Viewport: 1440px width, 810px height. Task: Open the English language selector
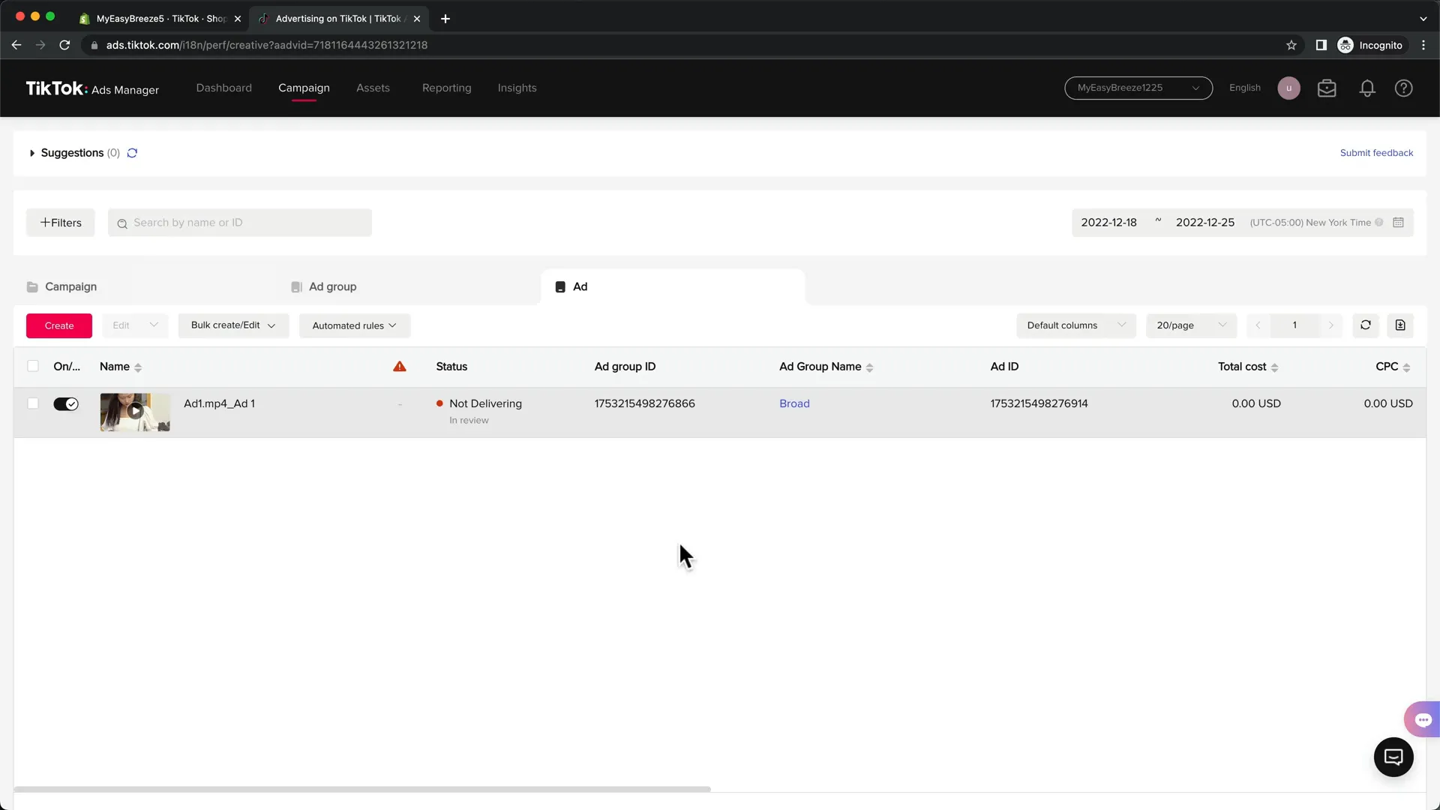pyautogui.click(x=1245, y=88)
